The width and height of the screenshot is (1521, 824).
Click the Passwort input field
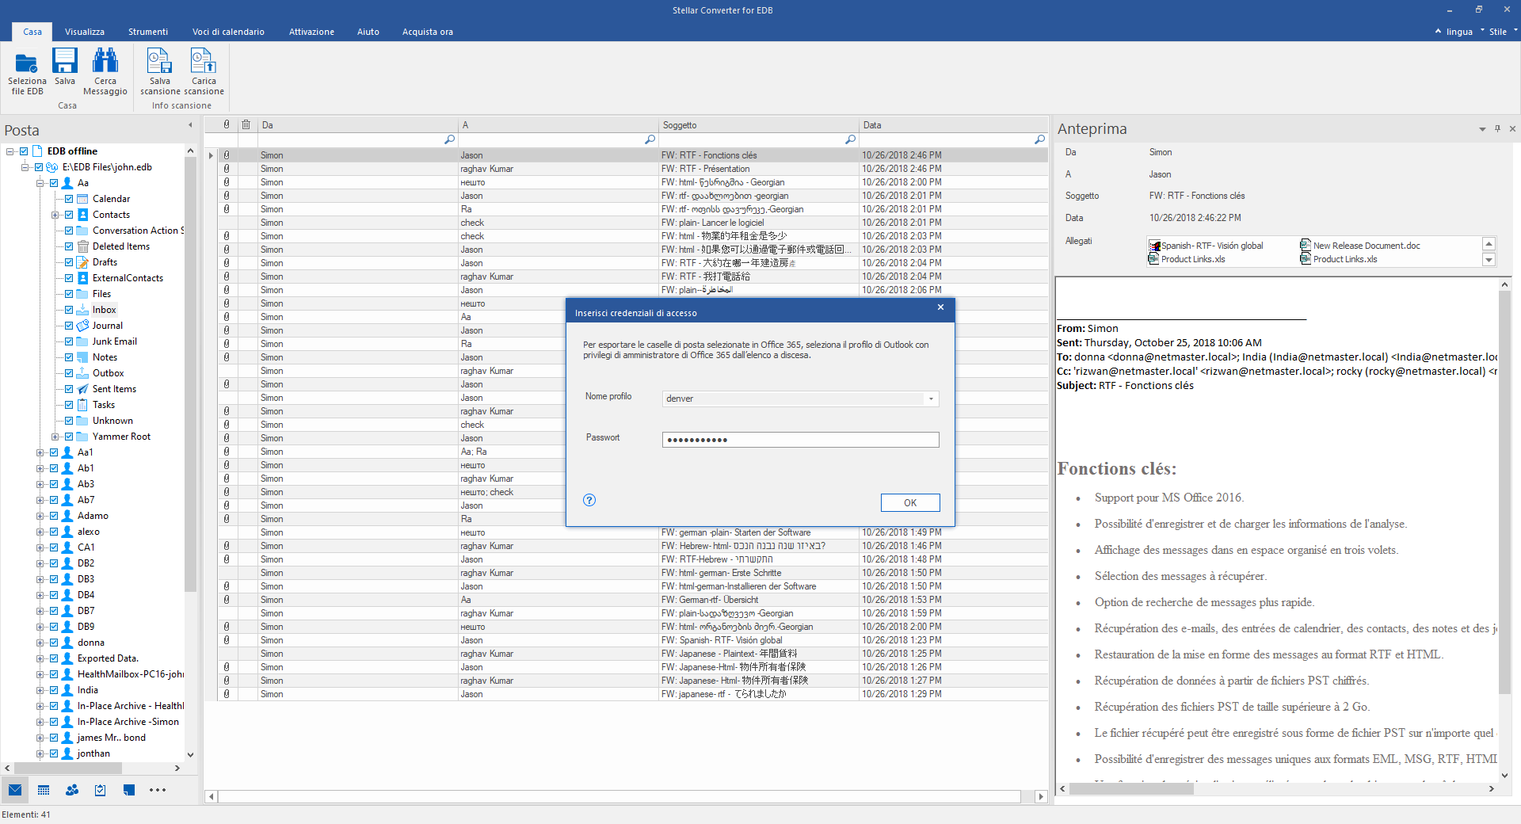[x=800, y=440]
